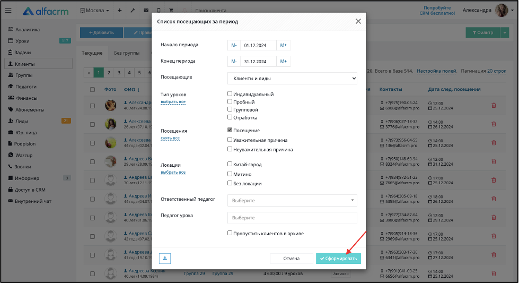Delete first client row via trash icon
The image size is (519, 283).
point(494,105)
